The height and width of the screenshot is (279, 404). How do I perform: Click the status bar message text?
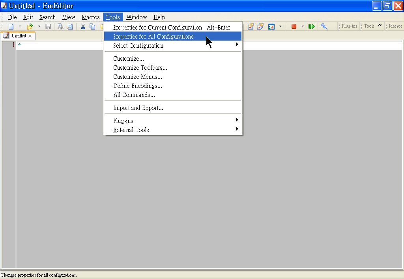(x=39, y=275)
